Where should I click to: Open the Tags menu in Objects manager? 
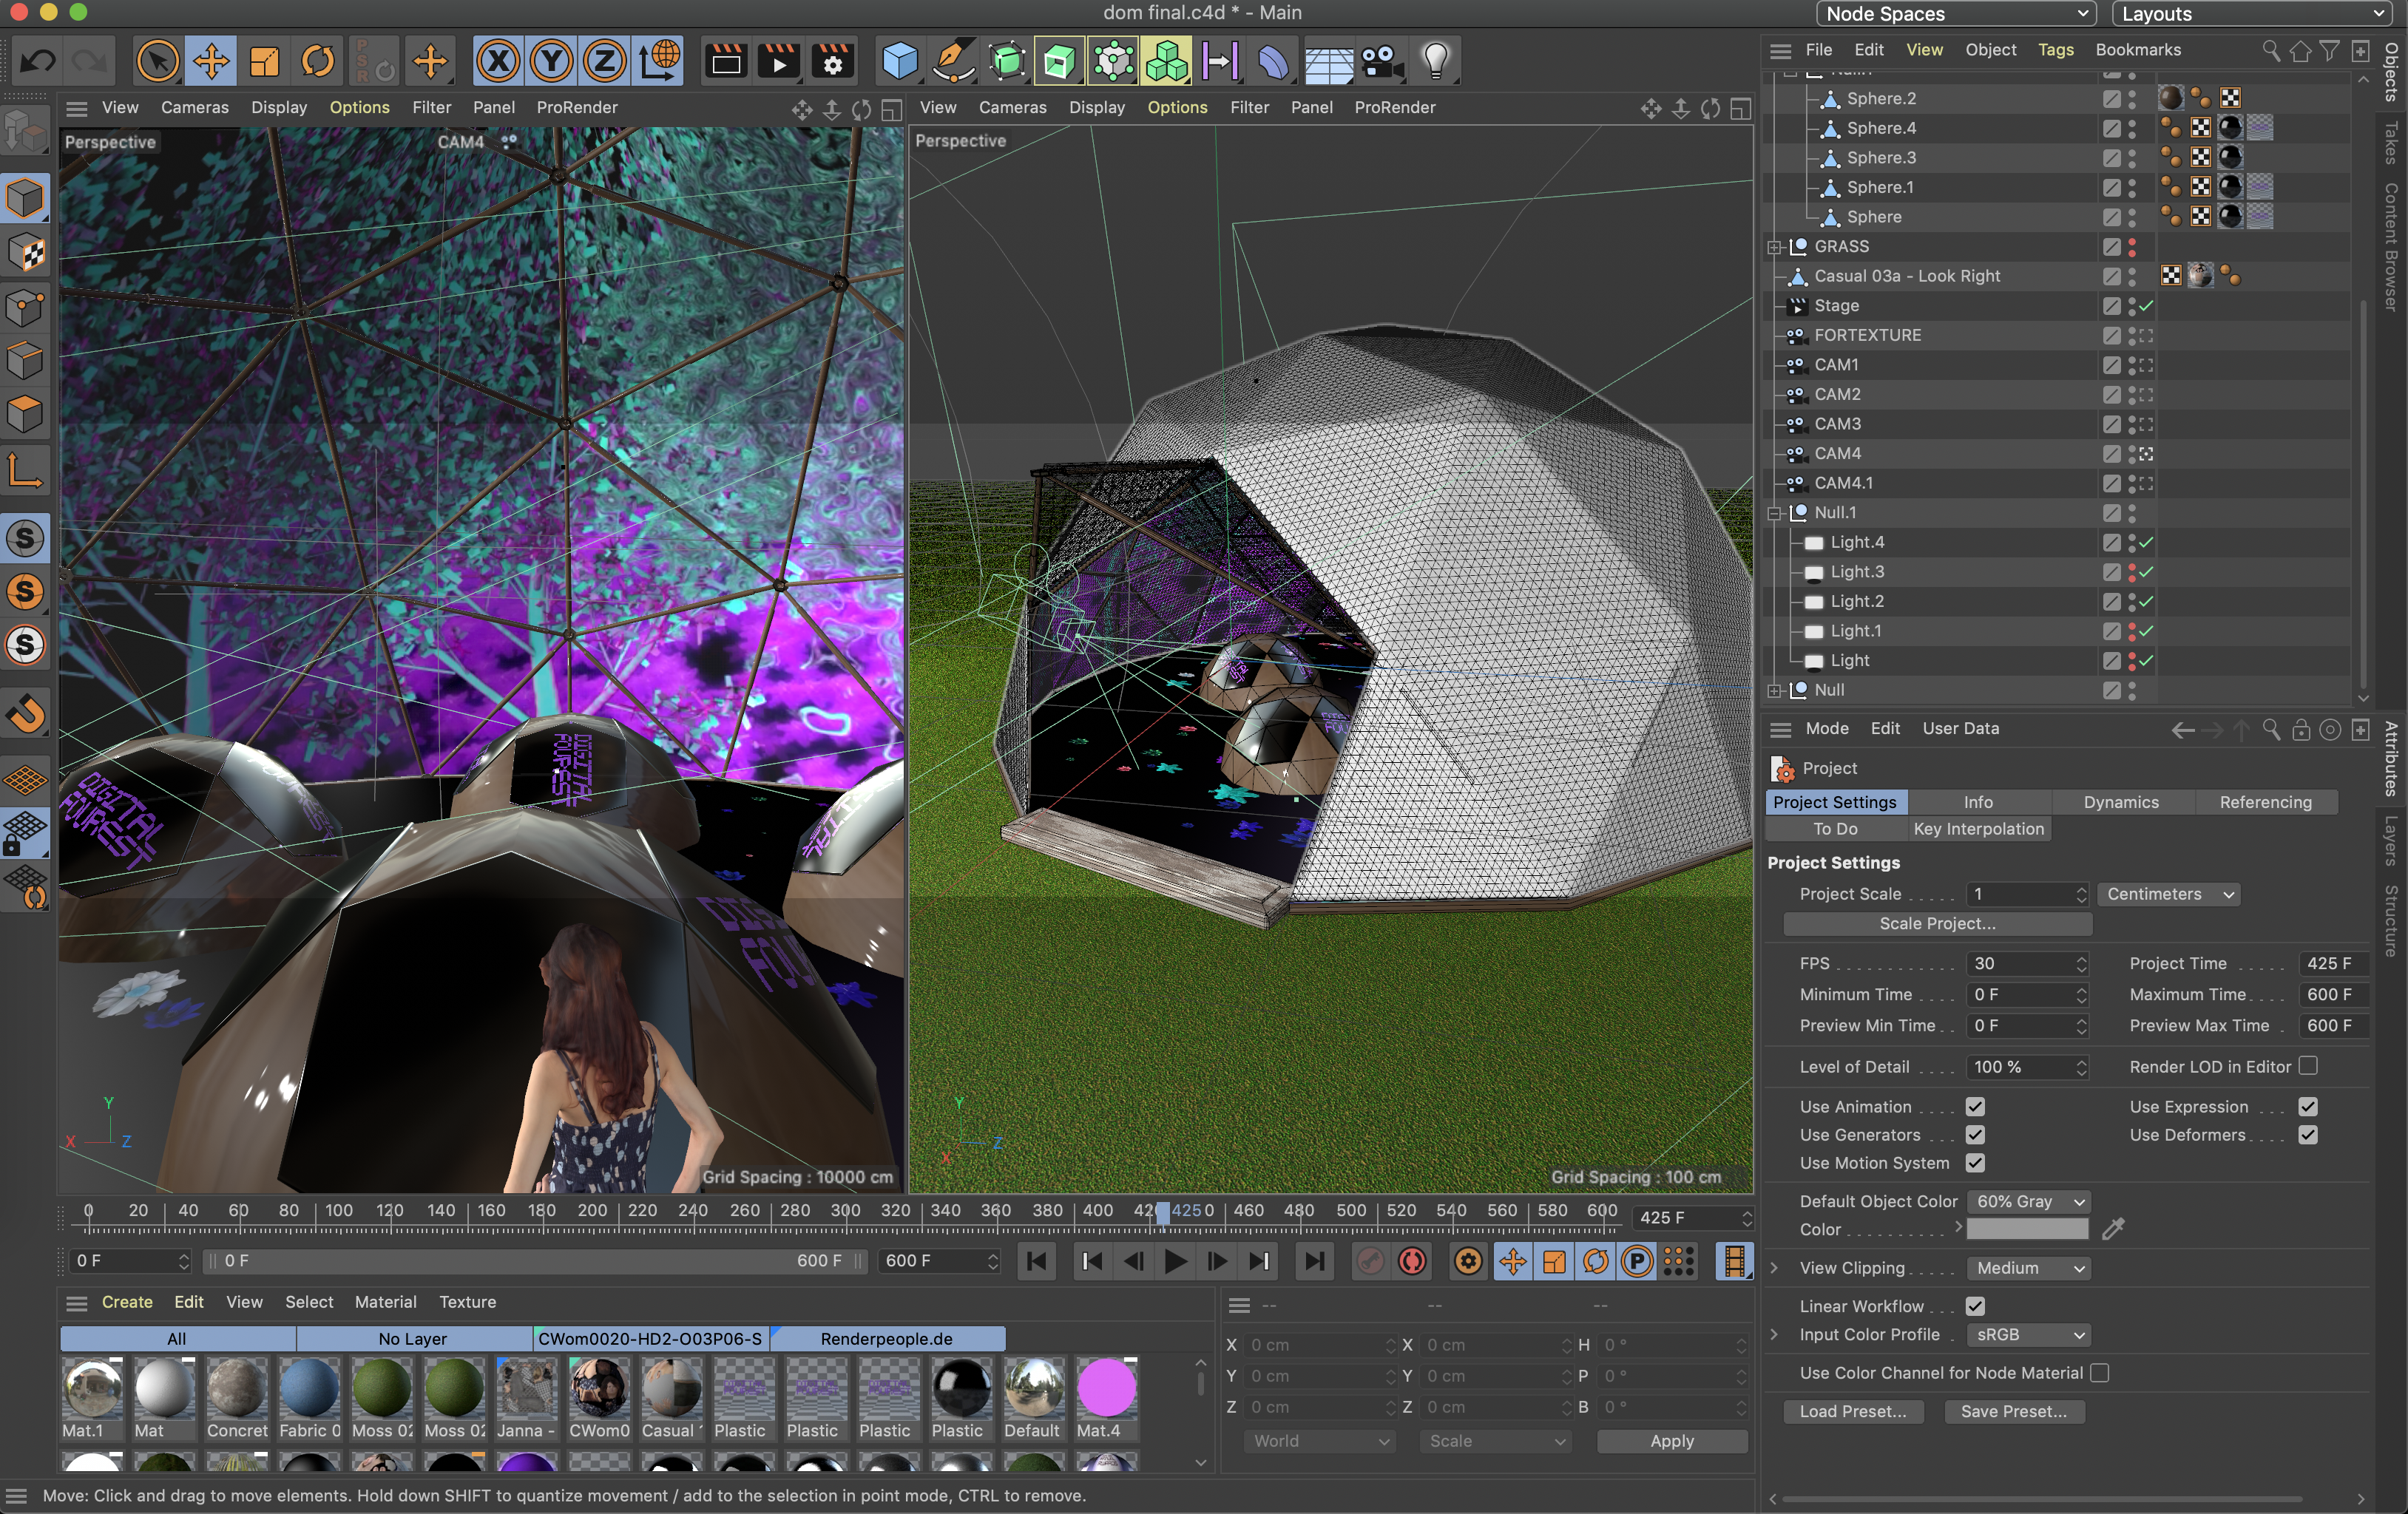pos(2055,50)
